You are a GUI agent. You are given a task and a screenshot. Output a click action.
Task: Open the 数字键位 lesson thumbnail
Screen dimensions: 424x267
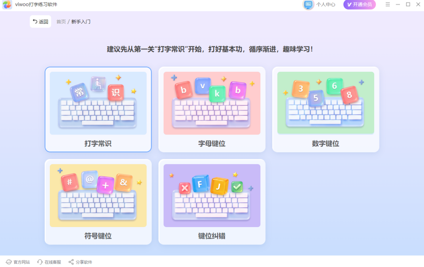(326, 103)
